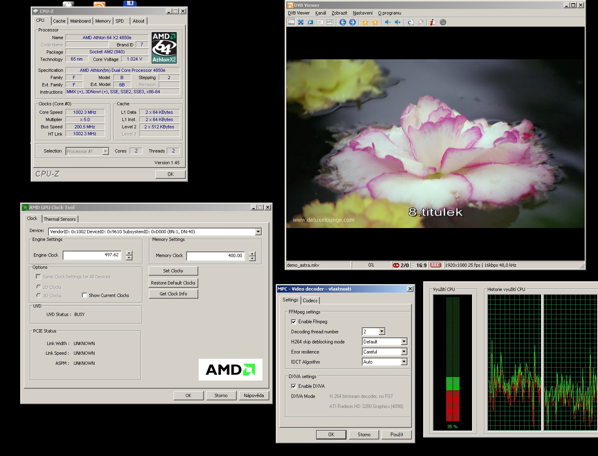The height and width of the screenshot is (456, 598).
Task: Toggle channel list icon in DVB Viewer toolbar
Action: click(x=291, y=22)
